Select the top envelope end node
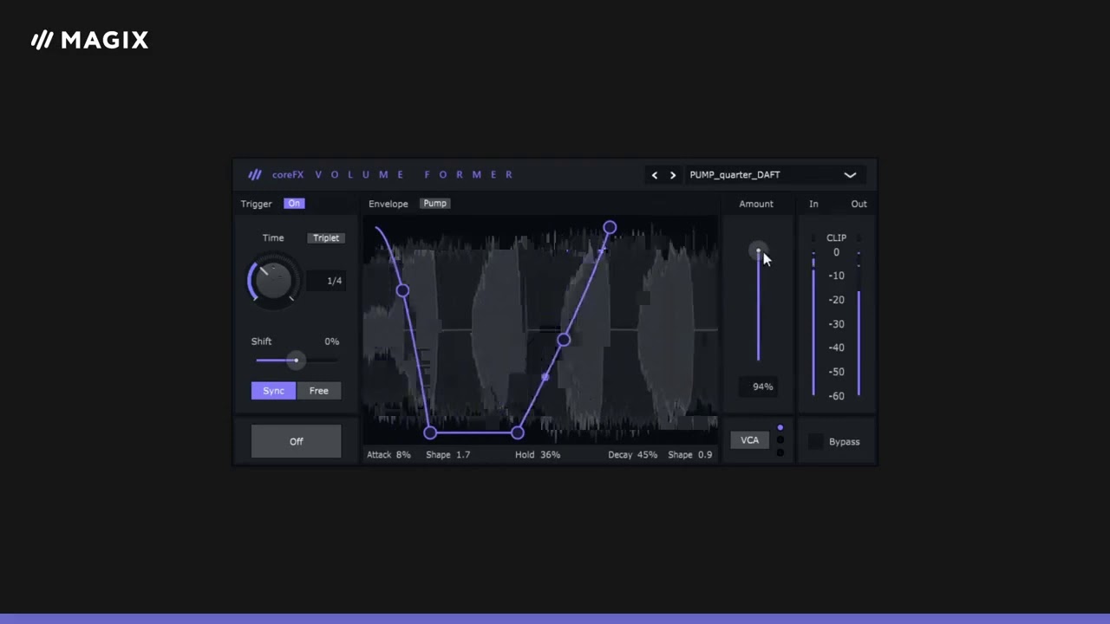This screenshot has height=624, width=1110. pyautogui.click(x=610, y=228)
